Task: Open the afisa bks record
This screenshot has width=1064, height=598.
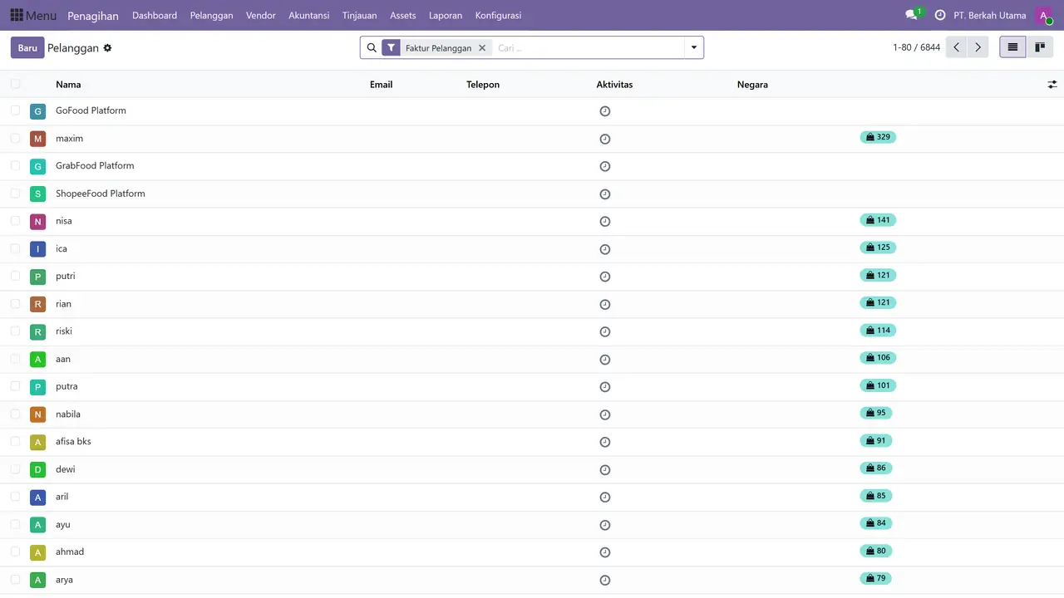Action: coord(73,442)
